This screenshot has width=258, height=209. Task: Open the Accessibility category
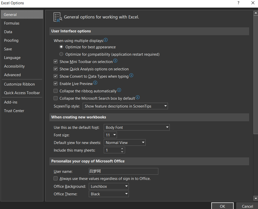(x=22, y=66)
